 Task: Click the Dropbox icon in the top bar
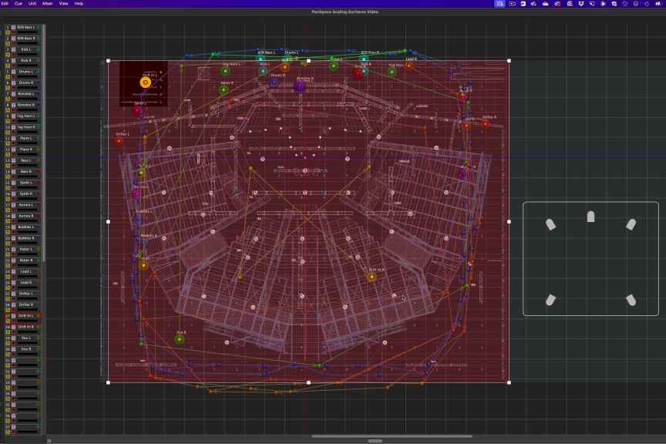580,3
